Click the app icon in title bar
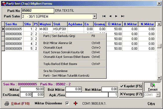The height and width of the screenshot is (109, 163). tap(4, 3)
